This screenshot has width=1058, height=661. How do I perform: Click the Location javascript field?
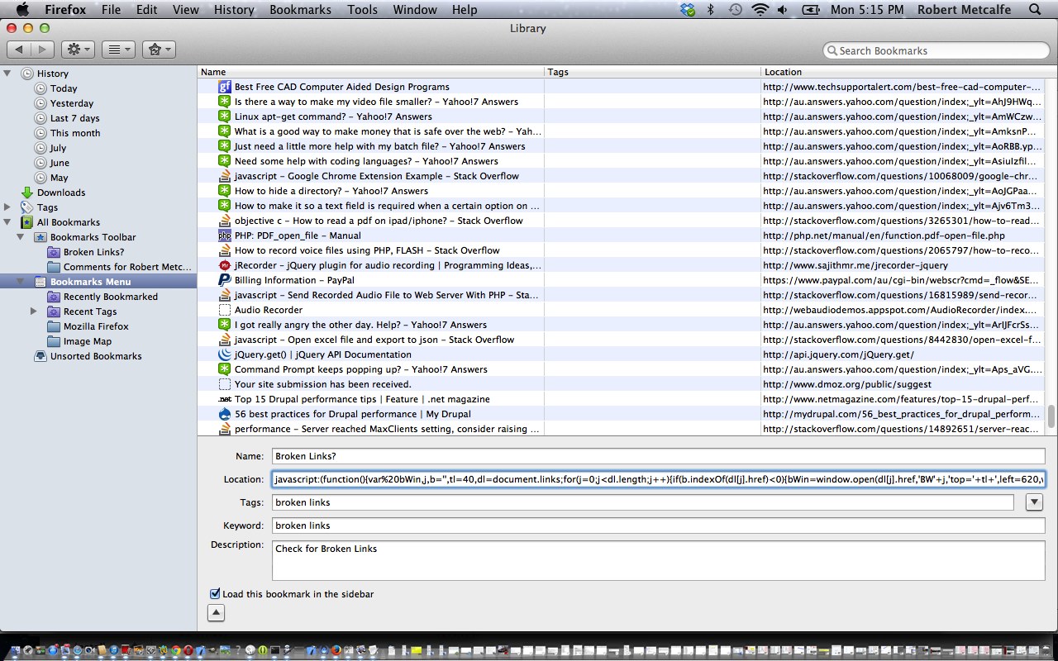659,479
